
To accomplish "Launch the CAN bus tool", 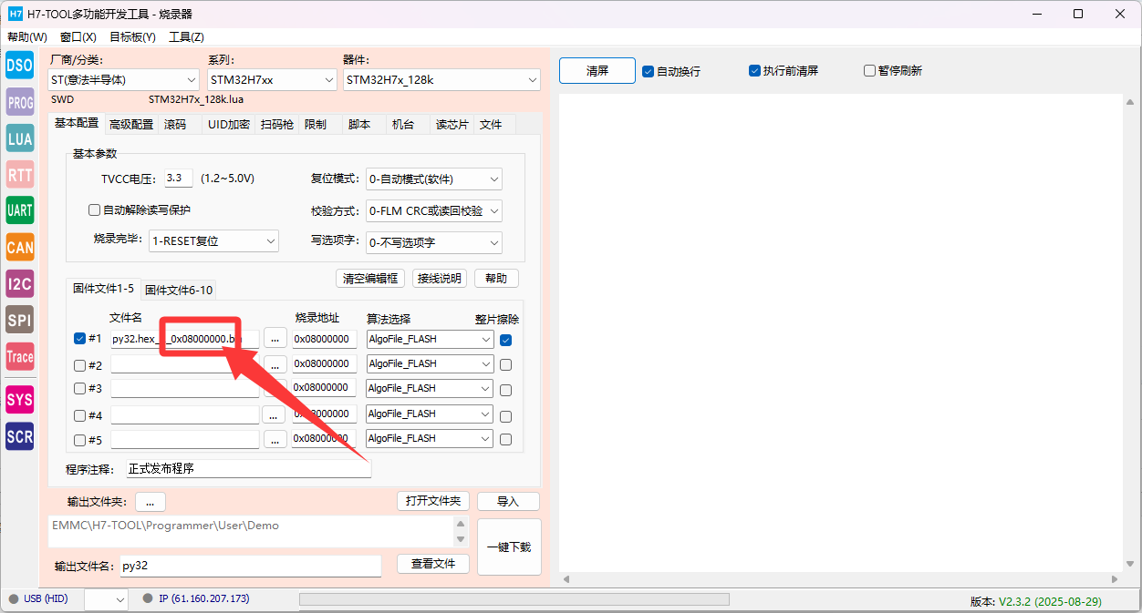I will pyautogui.click(x=19, y=247).
